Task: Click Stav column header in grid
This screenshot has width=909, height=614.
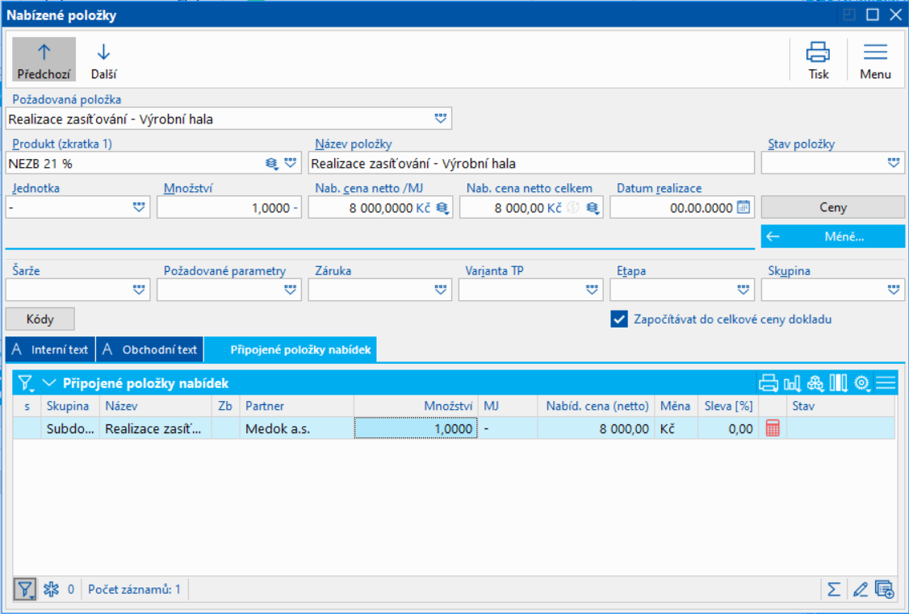Action: point(840,406)
